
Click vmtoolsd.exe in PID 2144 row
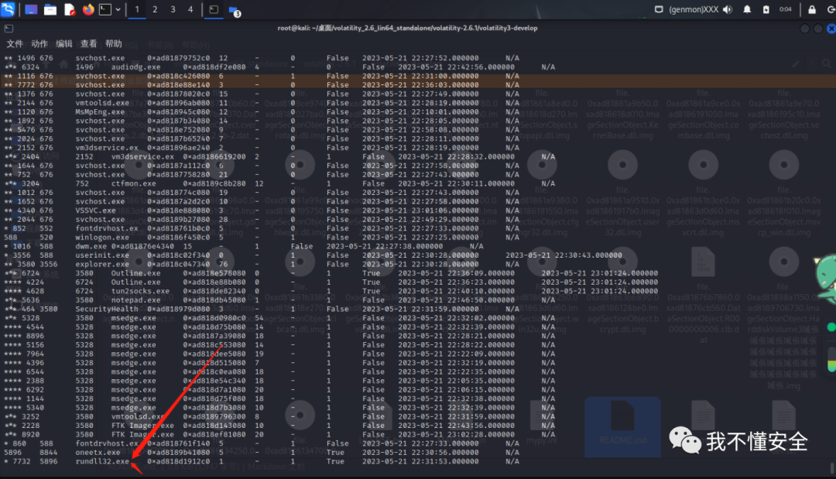[x=102, y=103]
